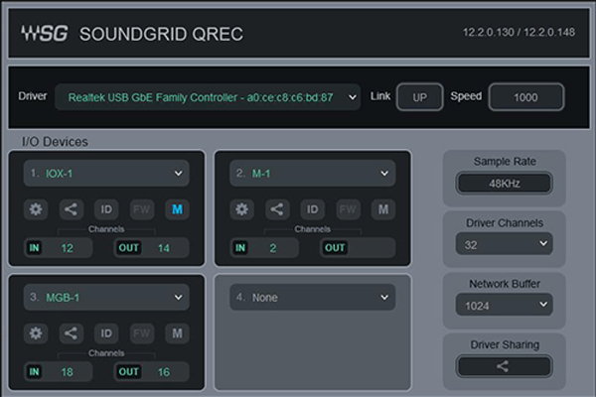The image size is (596, 397).
Task: Click the Link UP status button
Action: [419, 97]
